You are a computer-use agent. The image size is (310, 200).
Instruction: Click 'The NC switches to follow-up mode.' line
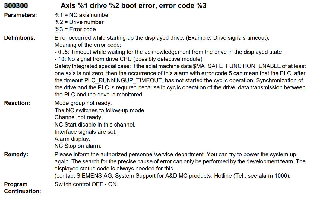pos(100,110)
